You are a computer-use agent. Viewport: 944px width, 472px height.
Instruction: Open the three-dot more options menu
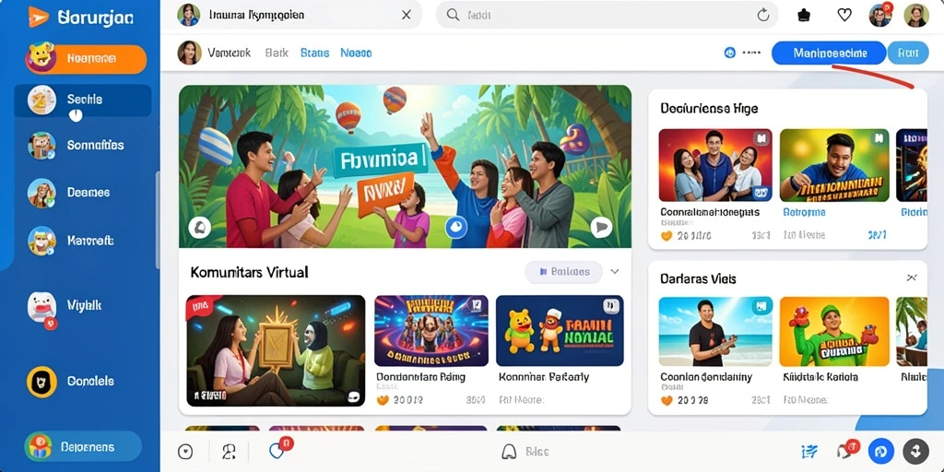(x=751, y=53)
